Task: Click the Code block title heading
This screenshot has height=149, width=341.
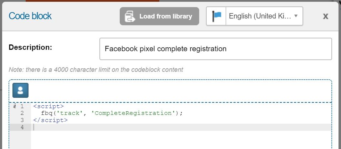Action: [30, 16]
